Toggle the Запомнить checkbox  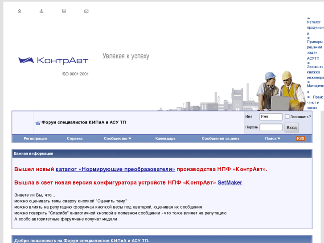coord(287,117)
